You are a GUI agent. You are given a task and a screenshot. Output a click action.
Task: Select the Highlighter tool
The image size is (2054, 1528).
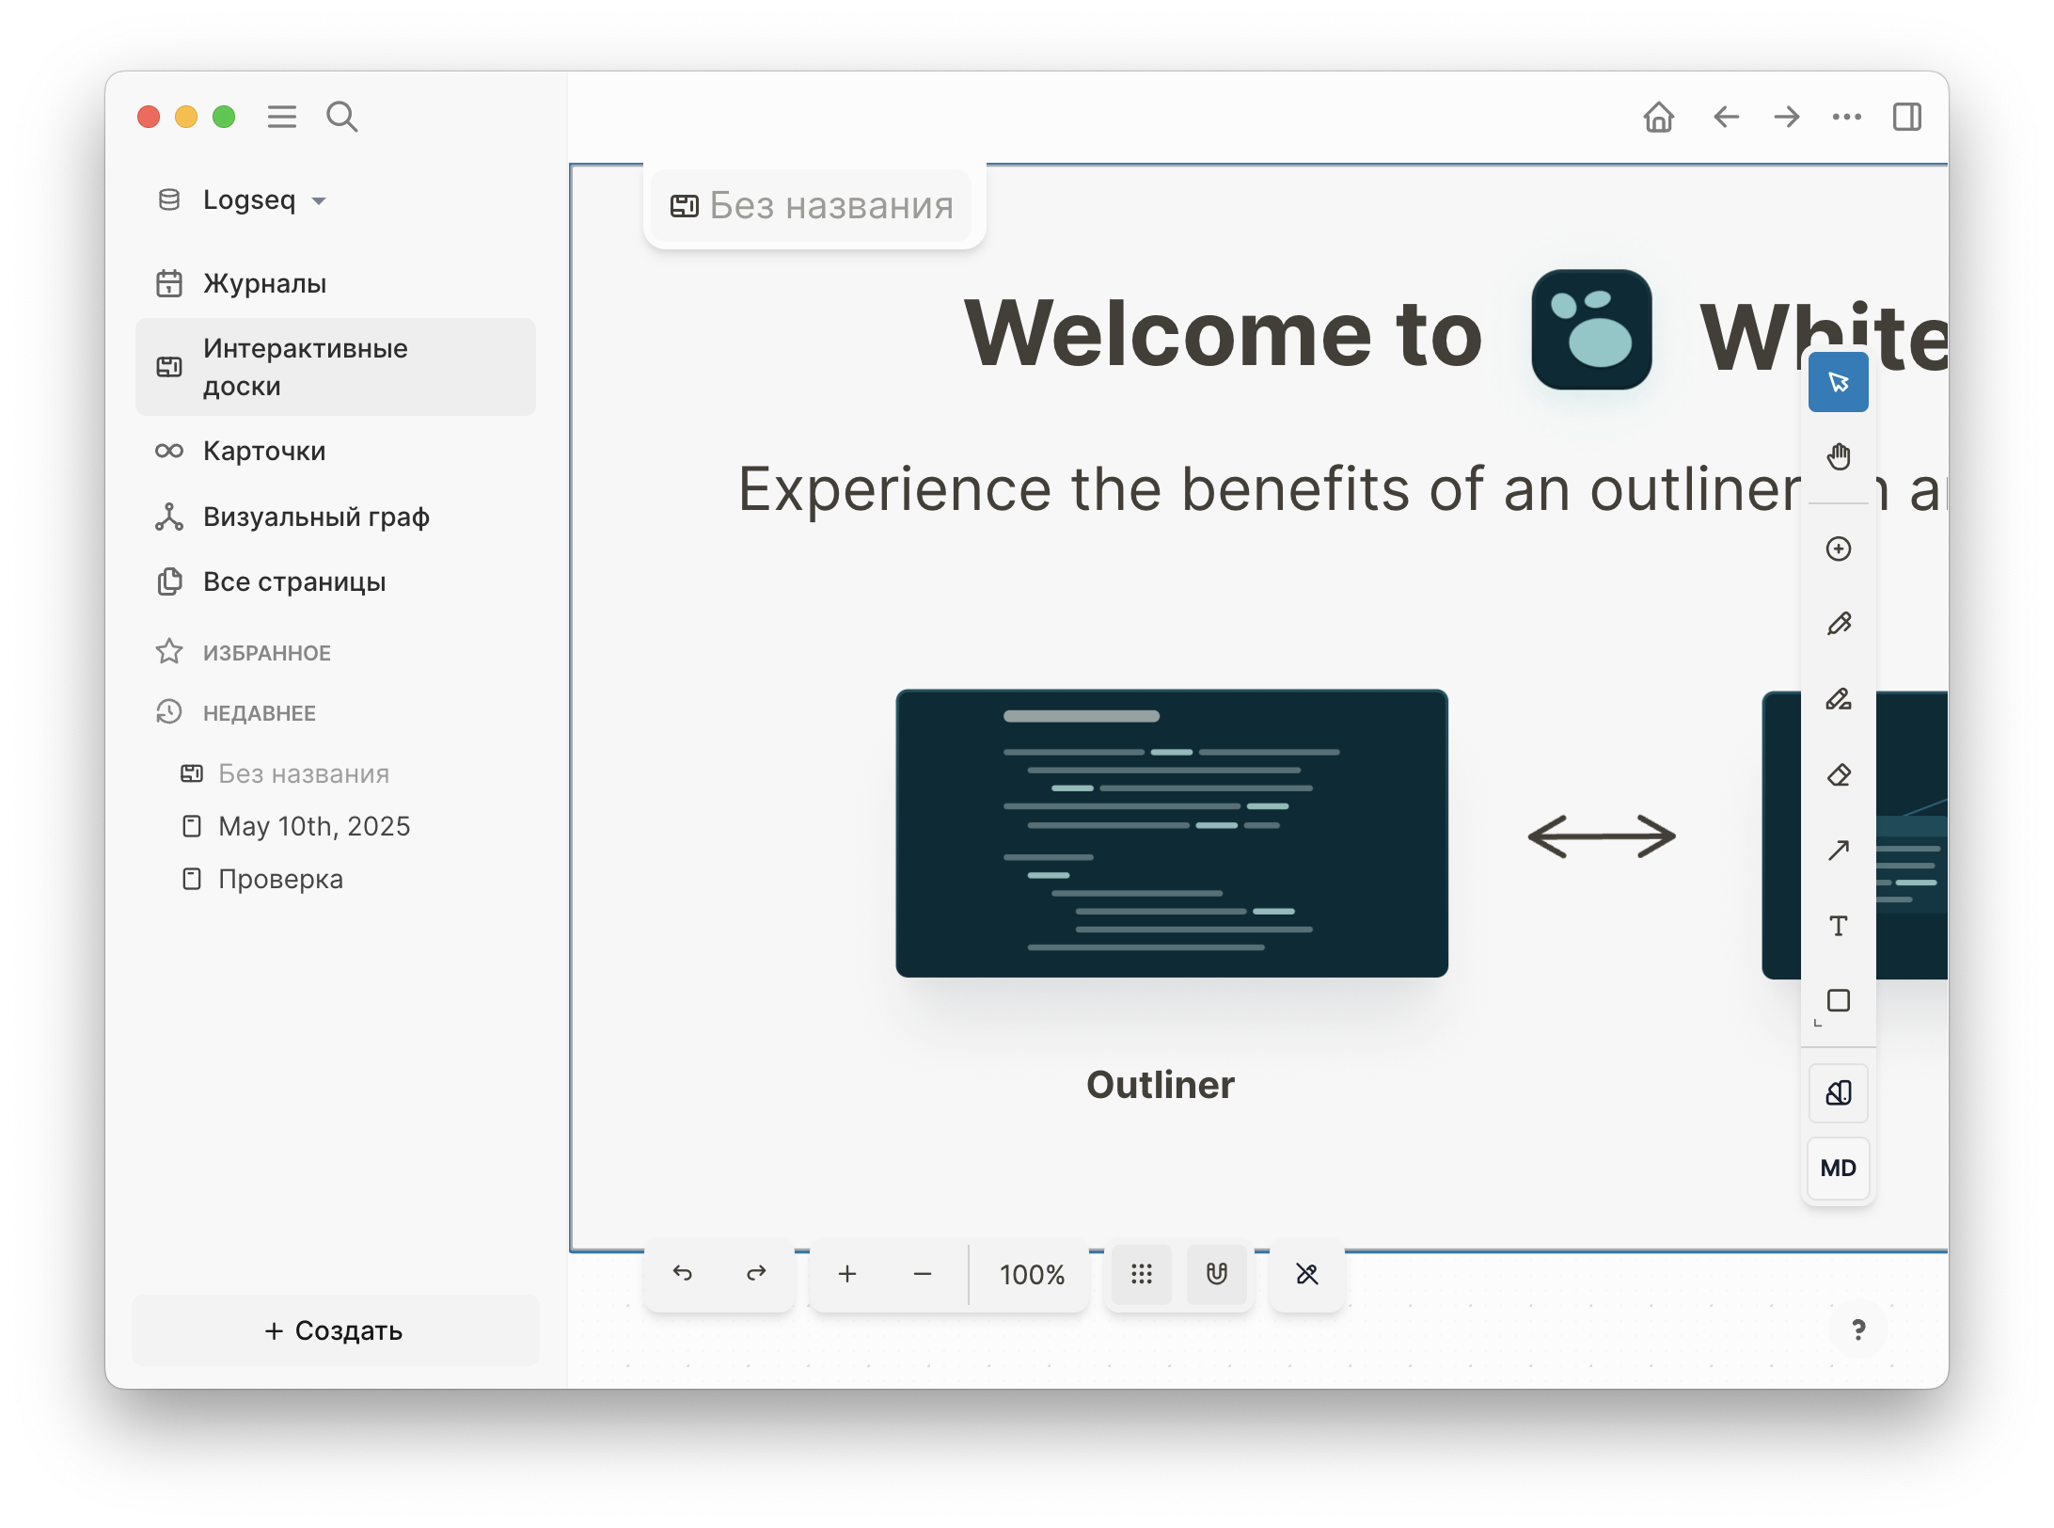point(1839,699)
